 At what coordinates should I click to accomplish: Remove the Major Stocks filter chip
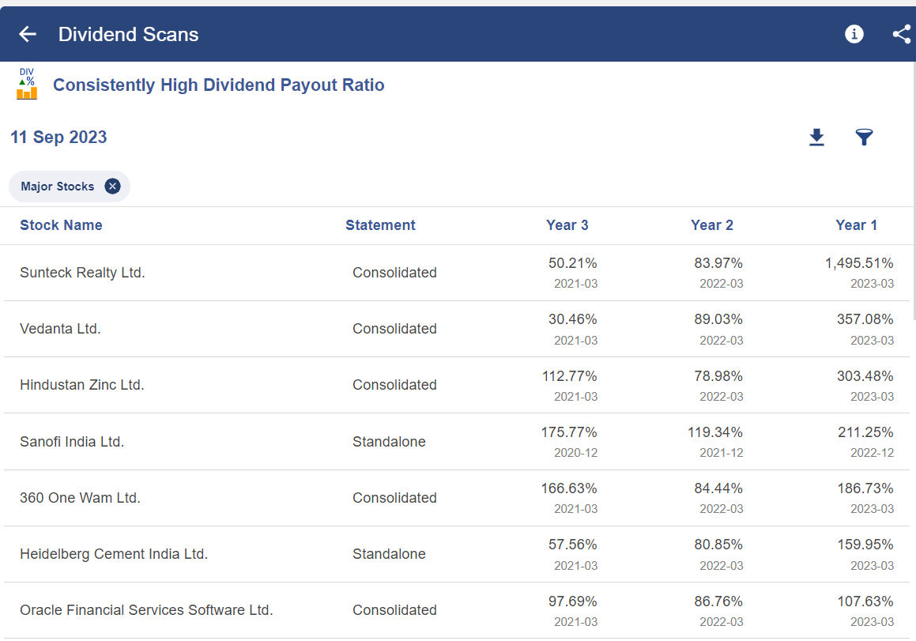coord(113,187)
